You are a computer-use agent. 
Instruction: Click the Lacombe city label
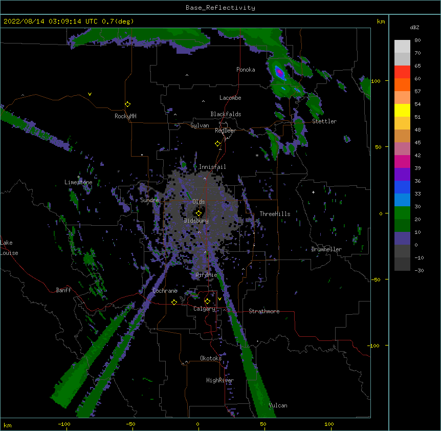[x=230, y=98]
